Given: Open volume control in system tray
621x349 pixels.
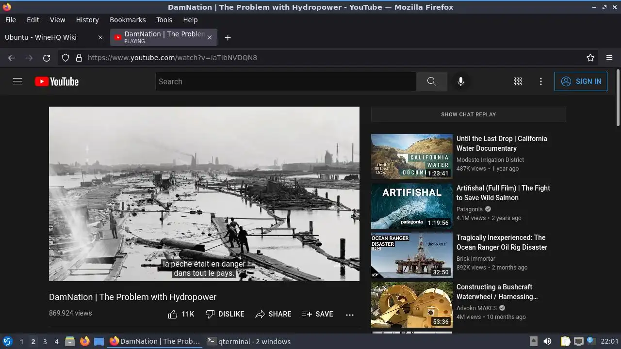Looking at the screenshot, I should coord(547,341).
